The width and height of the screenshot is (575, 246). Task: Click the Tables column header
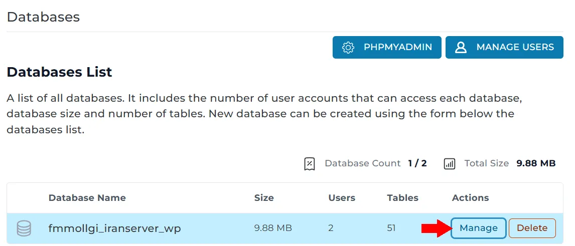tap(402, 198)
